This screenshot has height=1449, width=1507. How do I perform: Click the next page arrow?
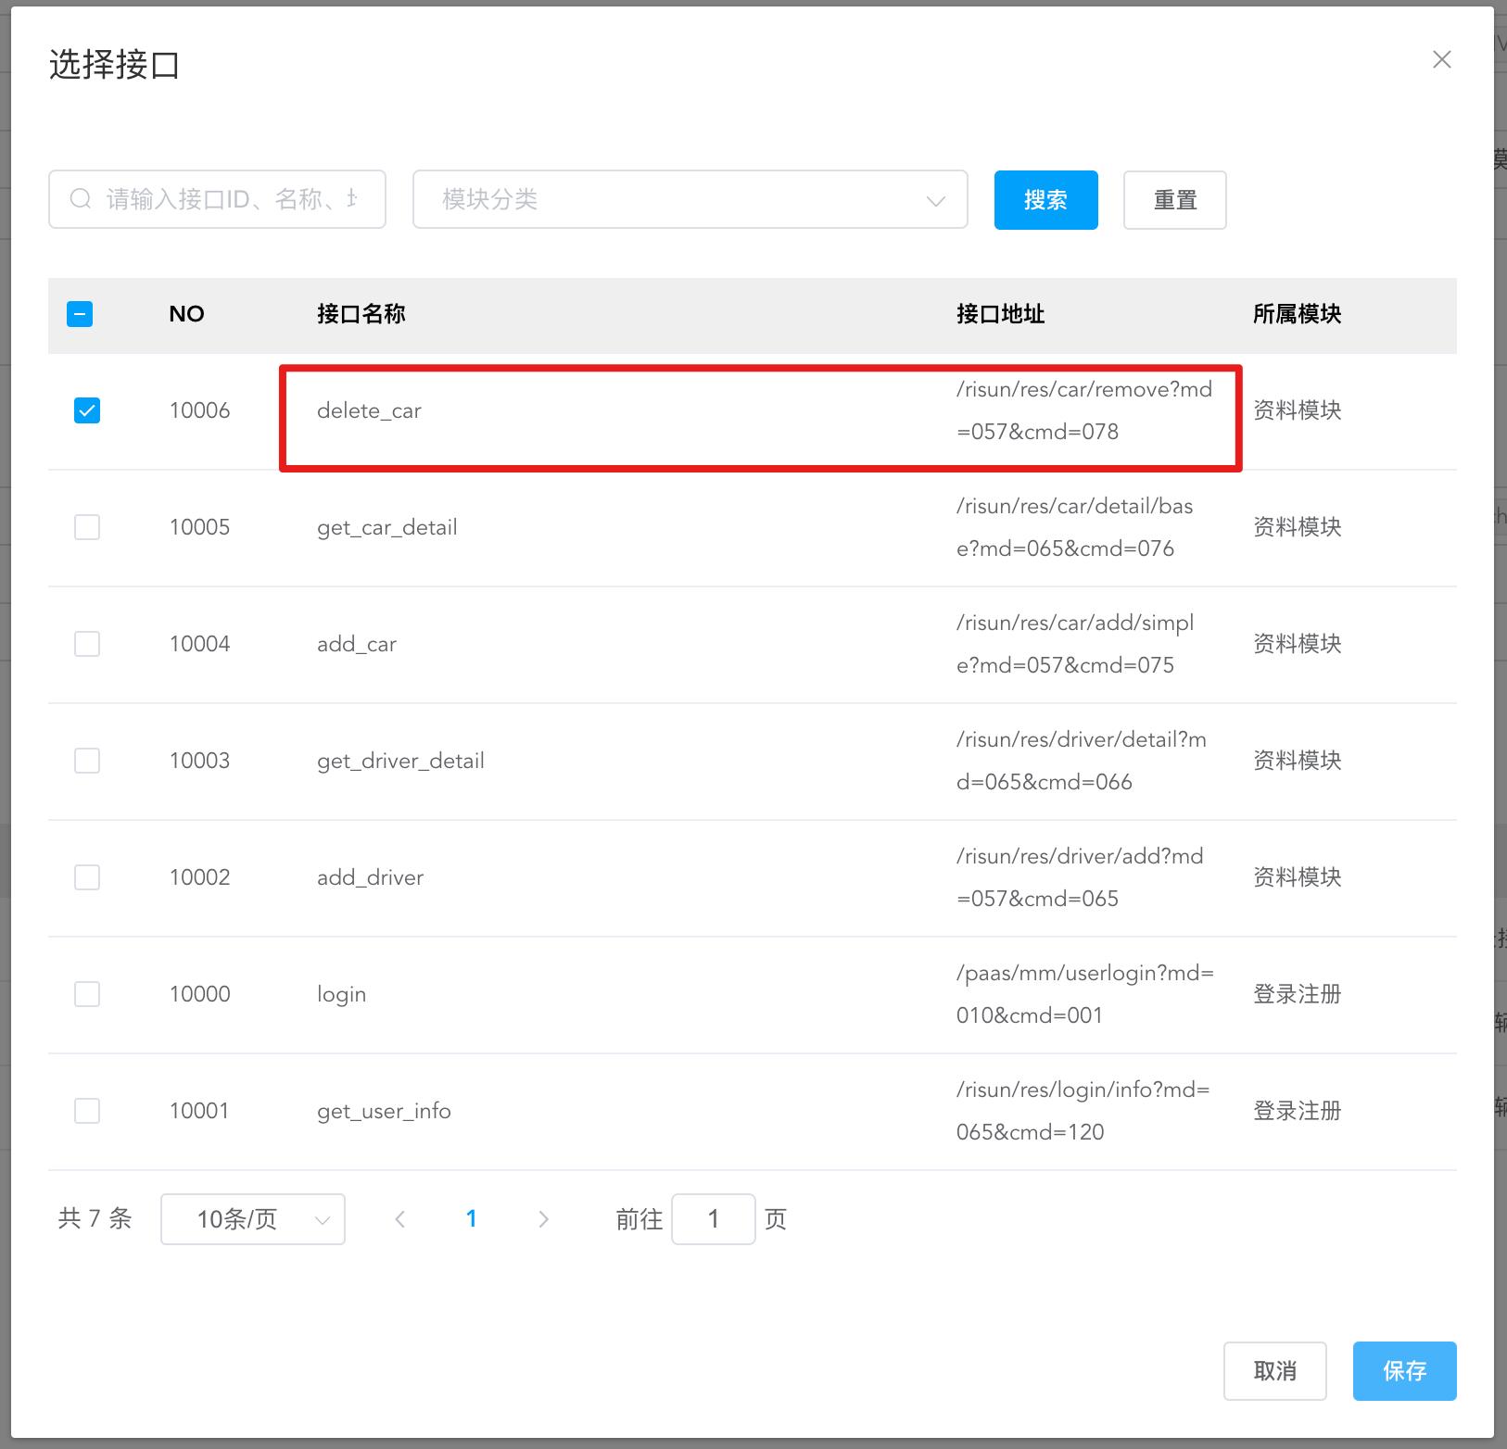pyautogui.click(x=544, y=1219)
